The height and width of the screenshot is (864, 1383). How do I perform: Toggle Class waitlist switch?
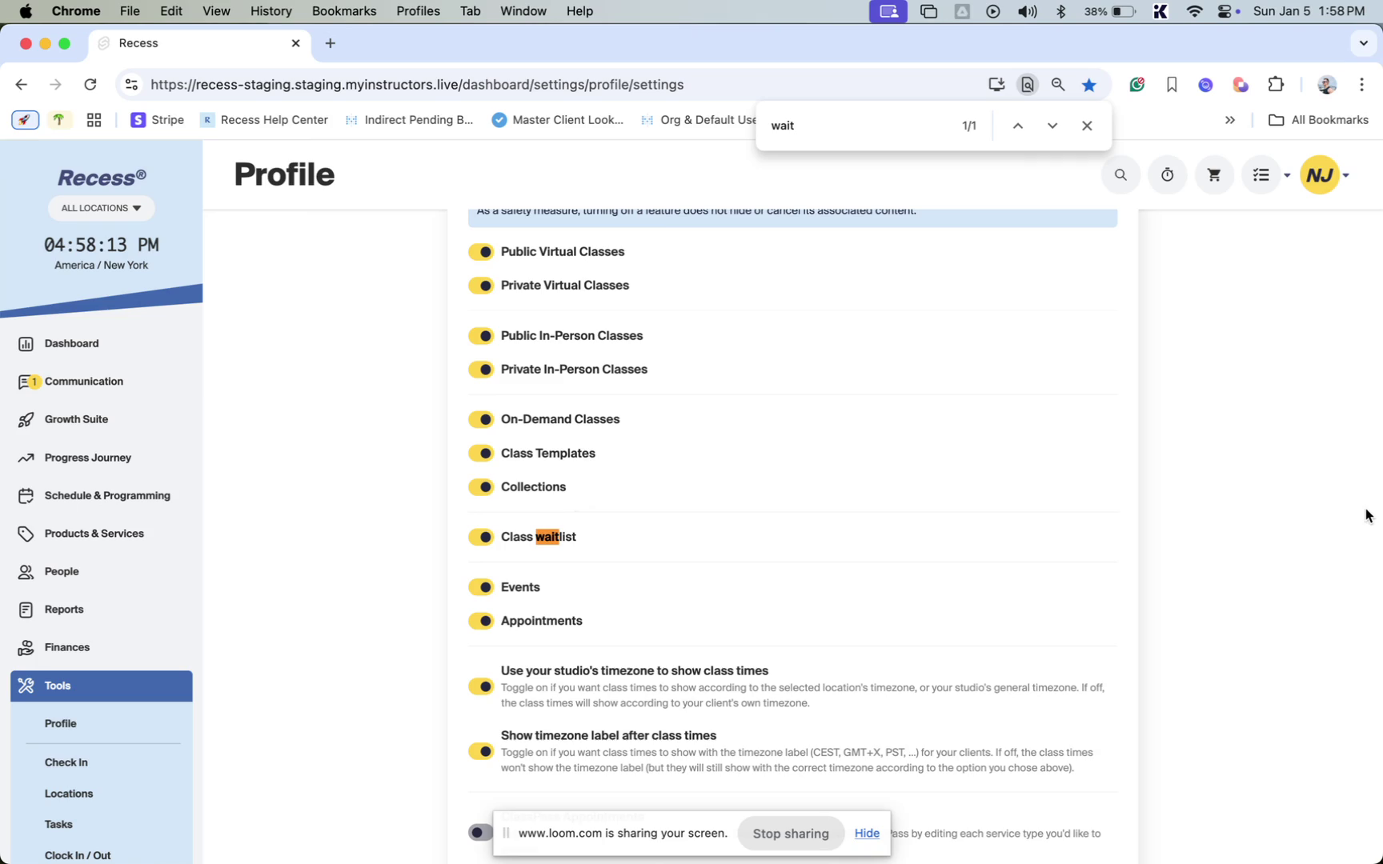point(481,537)
